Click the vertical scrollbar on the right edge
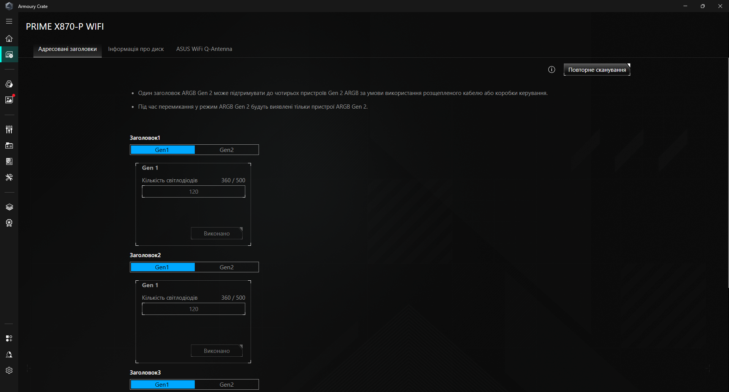 (728, 173)
